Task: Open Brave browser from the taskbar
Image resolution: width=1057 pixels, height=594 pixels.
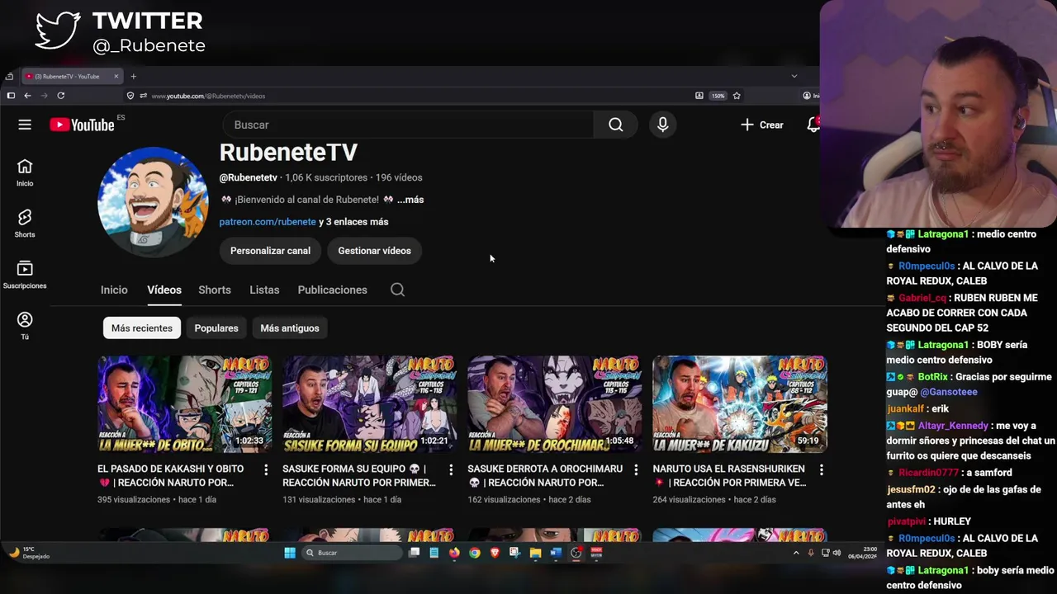Action: (495, 553)
